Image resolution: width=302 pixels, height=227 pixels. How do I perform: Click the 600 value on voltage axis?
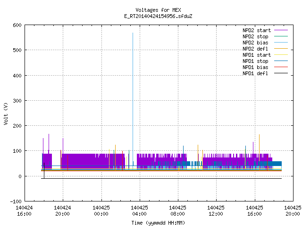[17, 25]
